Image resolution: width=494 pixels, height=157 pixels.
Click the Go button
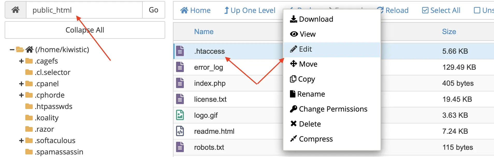pos(154,10)
